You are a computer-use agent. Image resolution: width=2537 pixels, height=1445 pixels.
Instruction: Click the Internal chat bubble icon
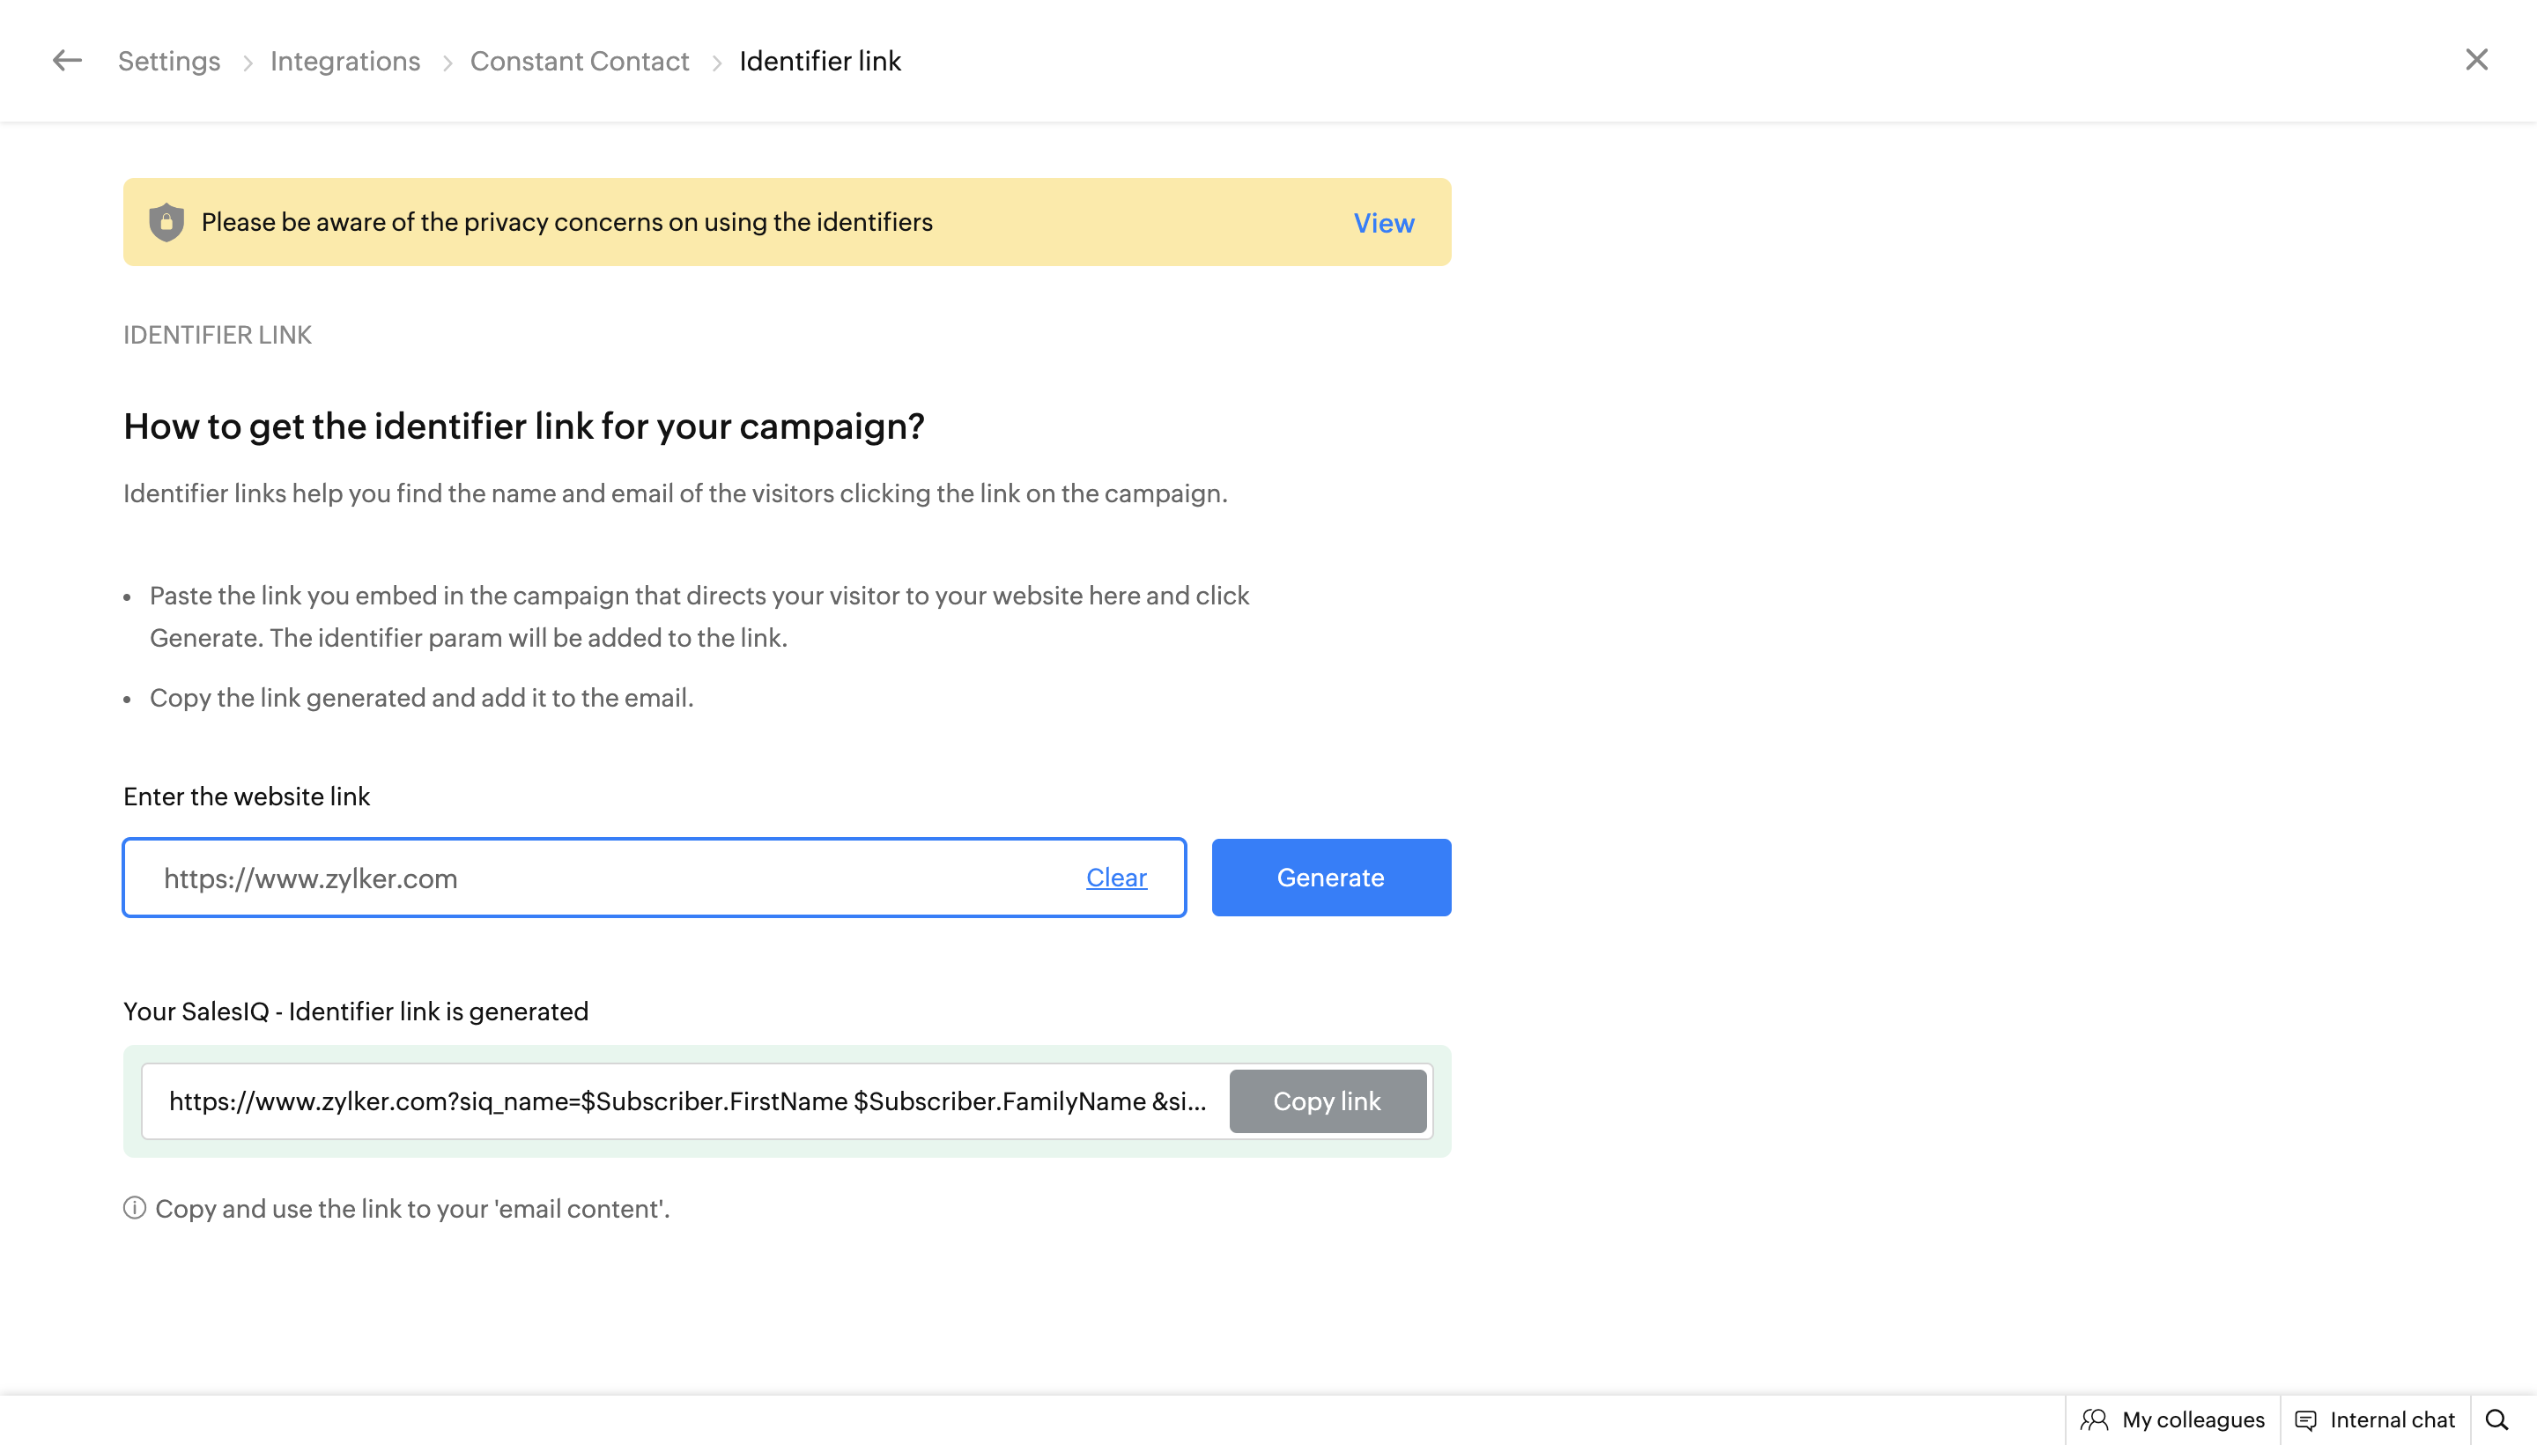click(x=2306, y=1420)
